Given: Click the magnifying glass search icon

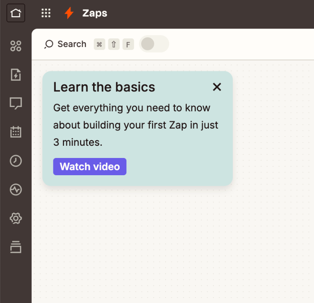Looking at the screenshot, I should (49, 44).
